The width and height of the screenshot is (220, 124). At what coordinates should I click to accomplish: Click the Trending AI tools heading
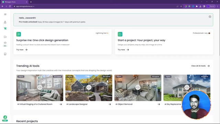tap(28, 66)
